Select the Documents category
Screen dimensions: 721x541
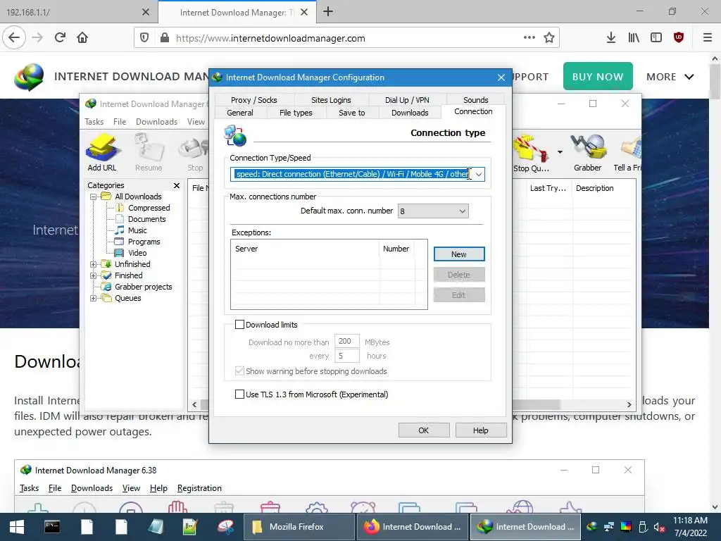click(x=146, y=220)
